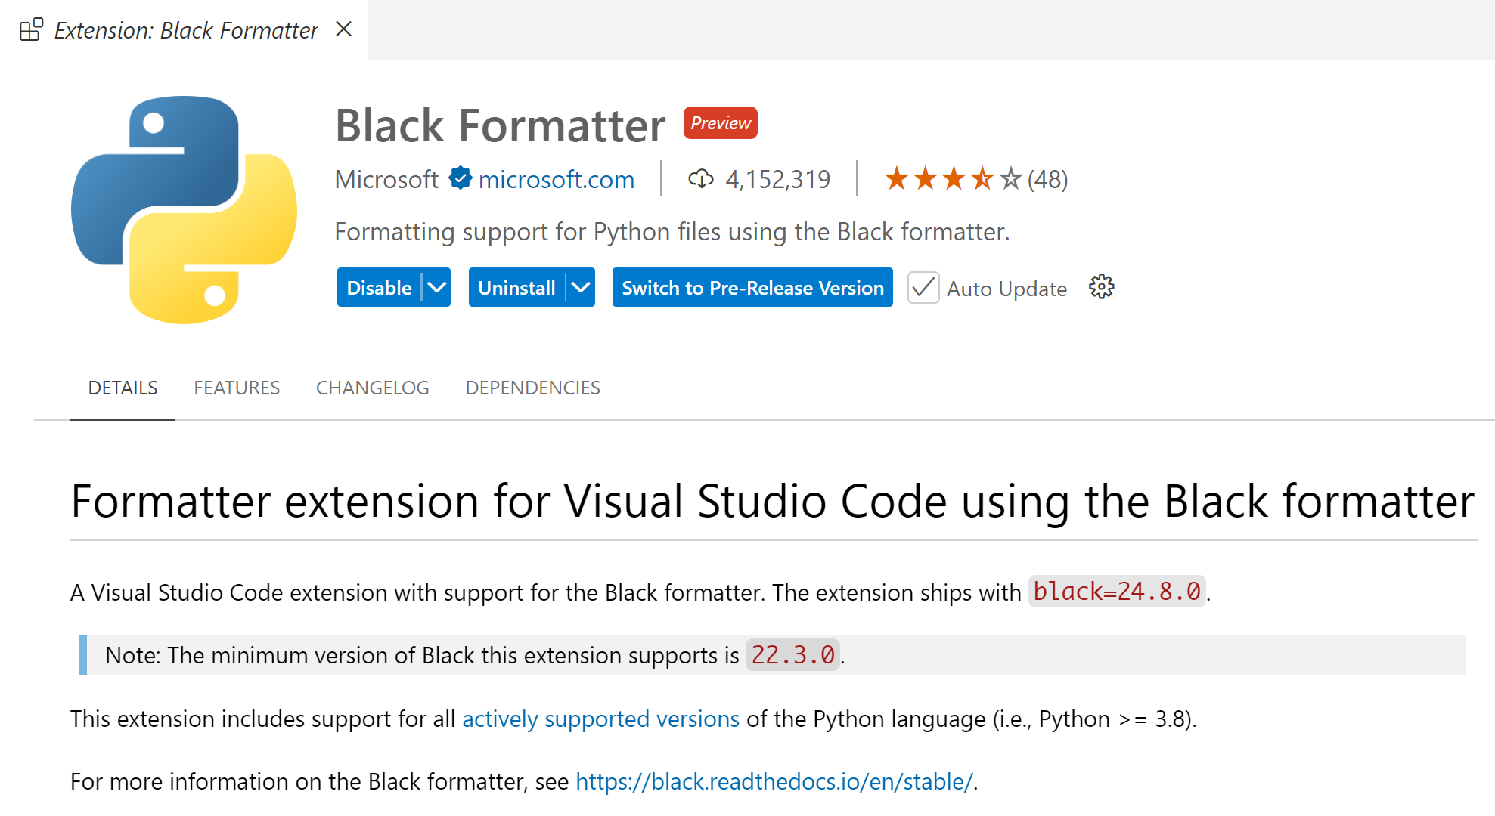Close the Black Formatter extension tab
This screenshot has height=816, width=1495.
(344, 29)
